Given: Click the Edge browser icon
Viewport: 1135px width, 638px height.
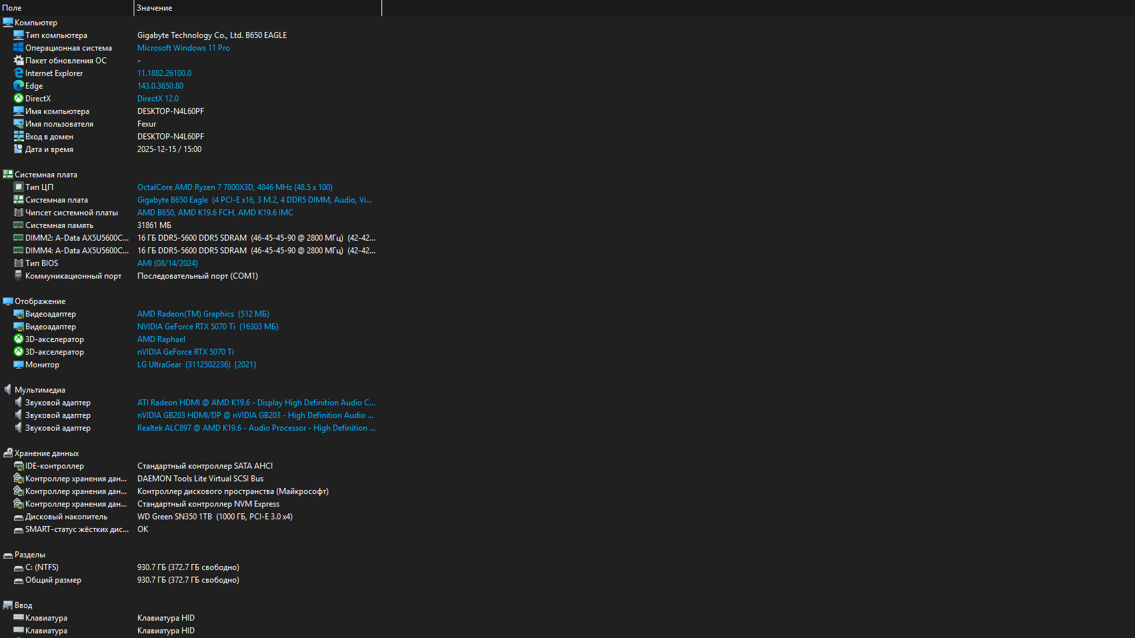Looking at the screenshot, I should click(19, 86).
